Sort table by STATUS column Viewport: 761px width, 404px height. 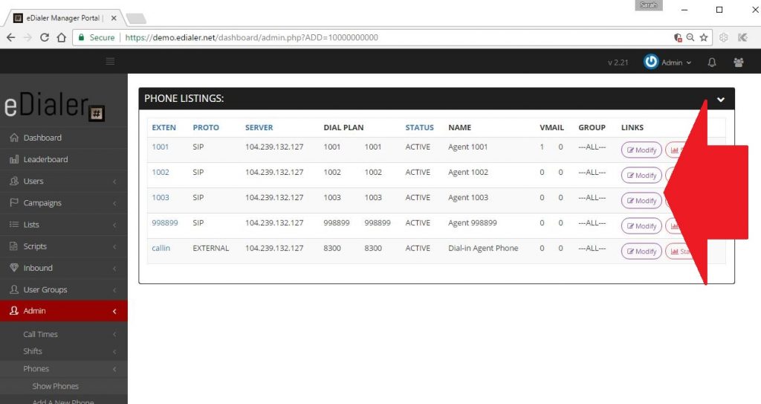coord(419,127)
